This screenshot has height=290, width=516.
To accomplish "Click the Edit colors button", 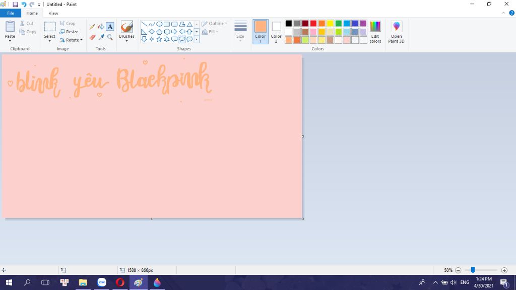I will click(375, 32).
